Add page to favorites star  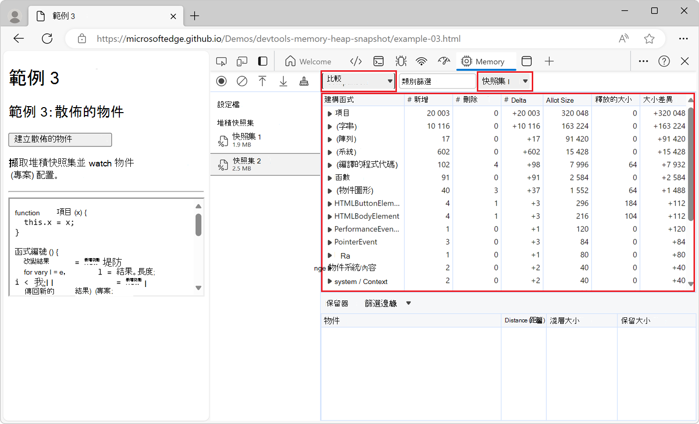[649, 38]
